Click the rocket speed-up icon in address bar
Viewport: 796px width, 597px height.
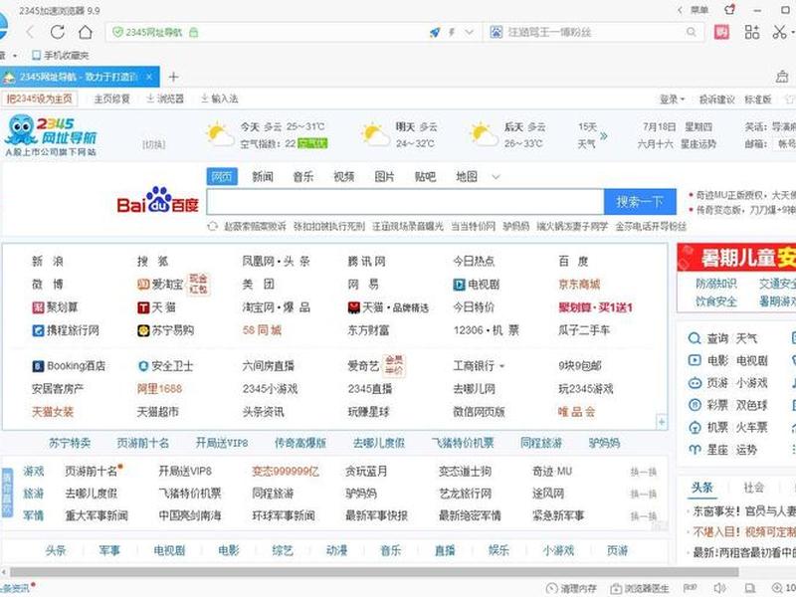point(435,32)
